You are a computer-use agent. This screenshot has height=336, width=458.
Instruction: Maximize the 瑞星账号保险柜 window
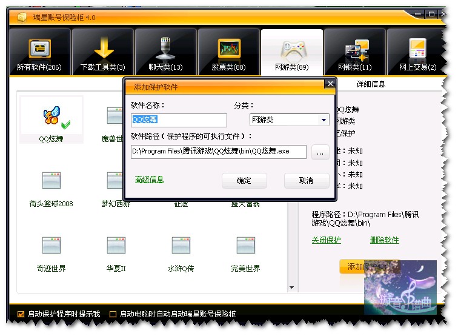[x=431, y=14]
